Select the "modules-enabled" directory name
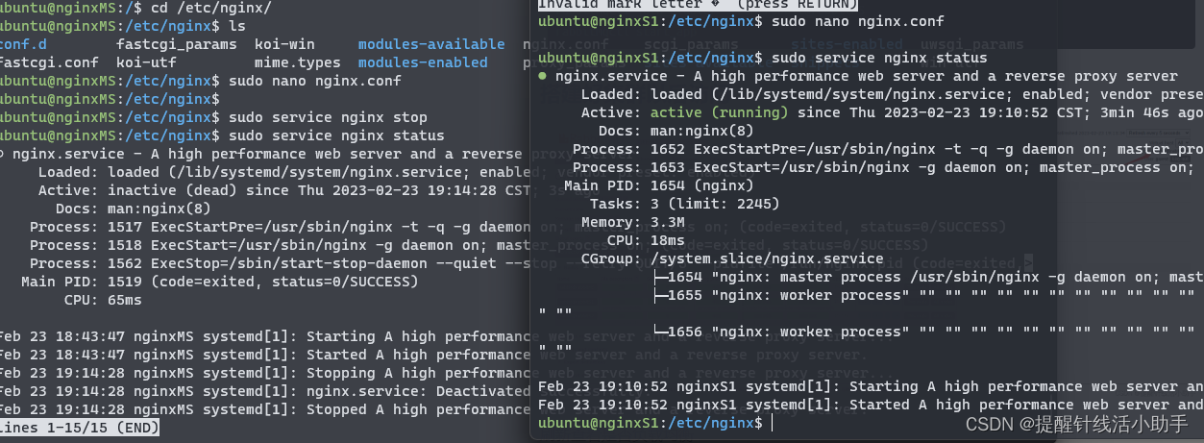 click(x=423, y=62)
